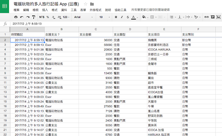Select header cell 支出金額
222x136 pixels.
point(96,35)
